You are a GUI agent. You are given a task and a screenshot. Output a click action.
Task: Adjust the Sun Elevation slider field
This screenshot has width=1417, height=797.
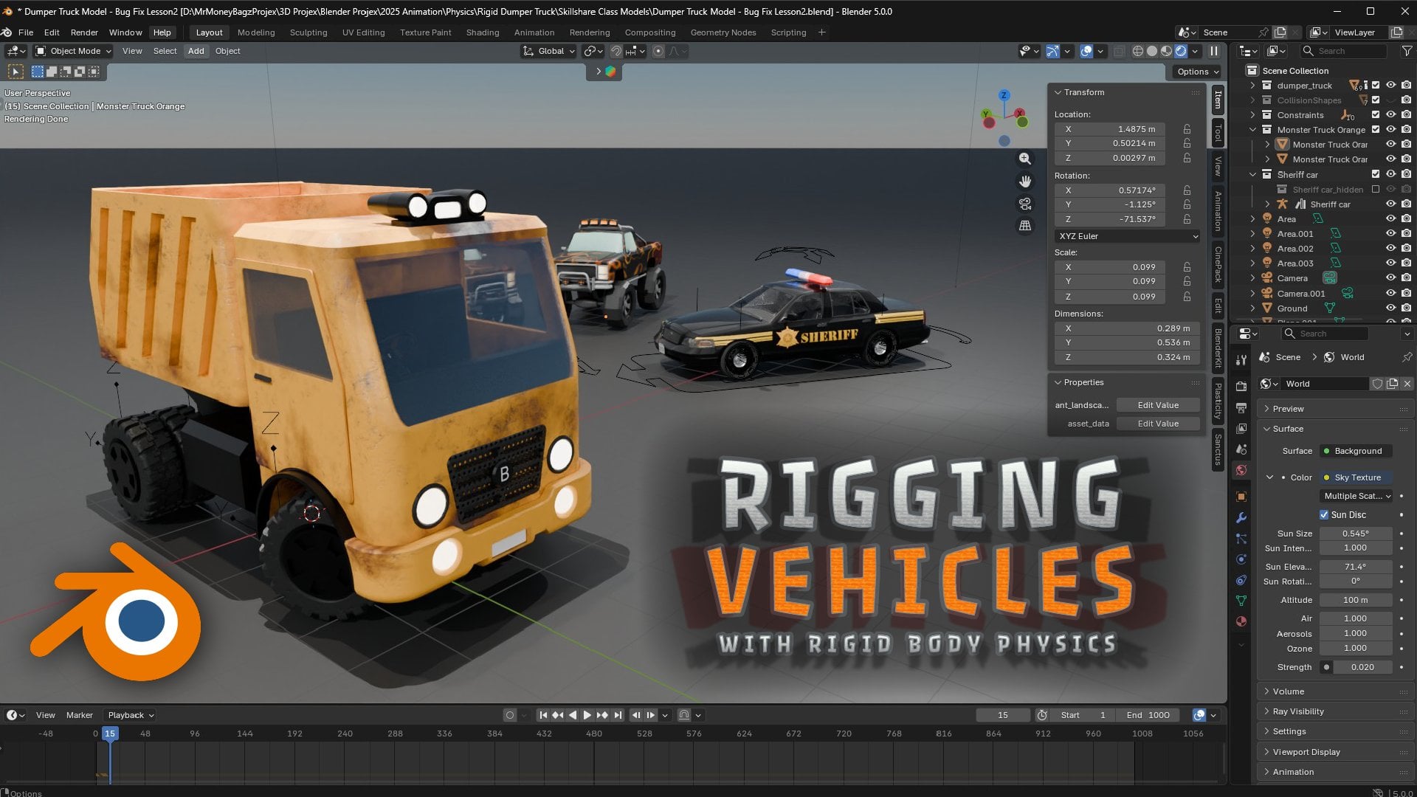coord(1355,567)
